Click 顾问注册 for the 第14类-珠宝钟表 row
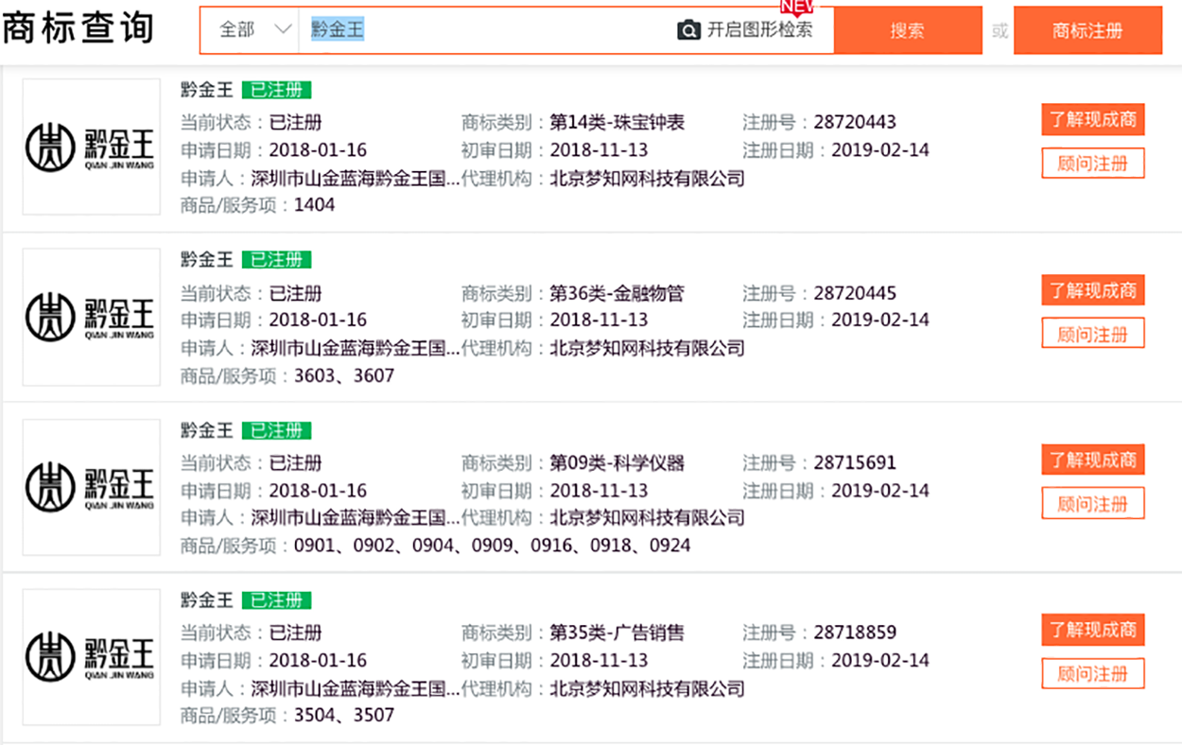Screen dimensions: 1182x745 (x=1093, y=164)
